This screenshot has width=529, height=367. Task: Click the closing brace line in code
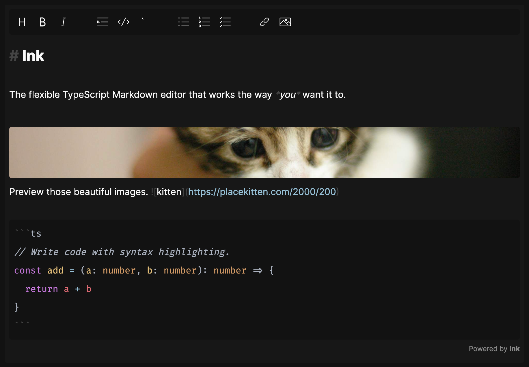pyautogui.click(x=17, y=307)
